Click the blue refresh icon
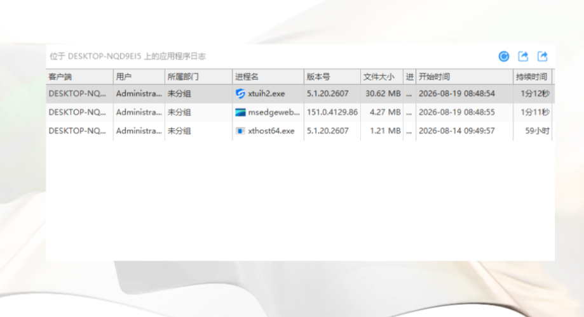The height and width of the screenshot is (317, 584). (x=503, y=56)
